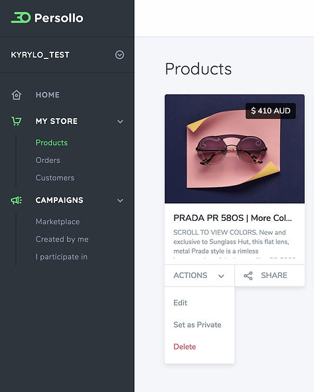Click the Persollo logo icon
The height and width of the screenshot is (392, 314).
coord(21,17)
